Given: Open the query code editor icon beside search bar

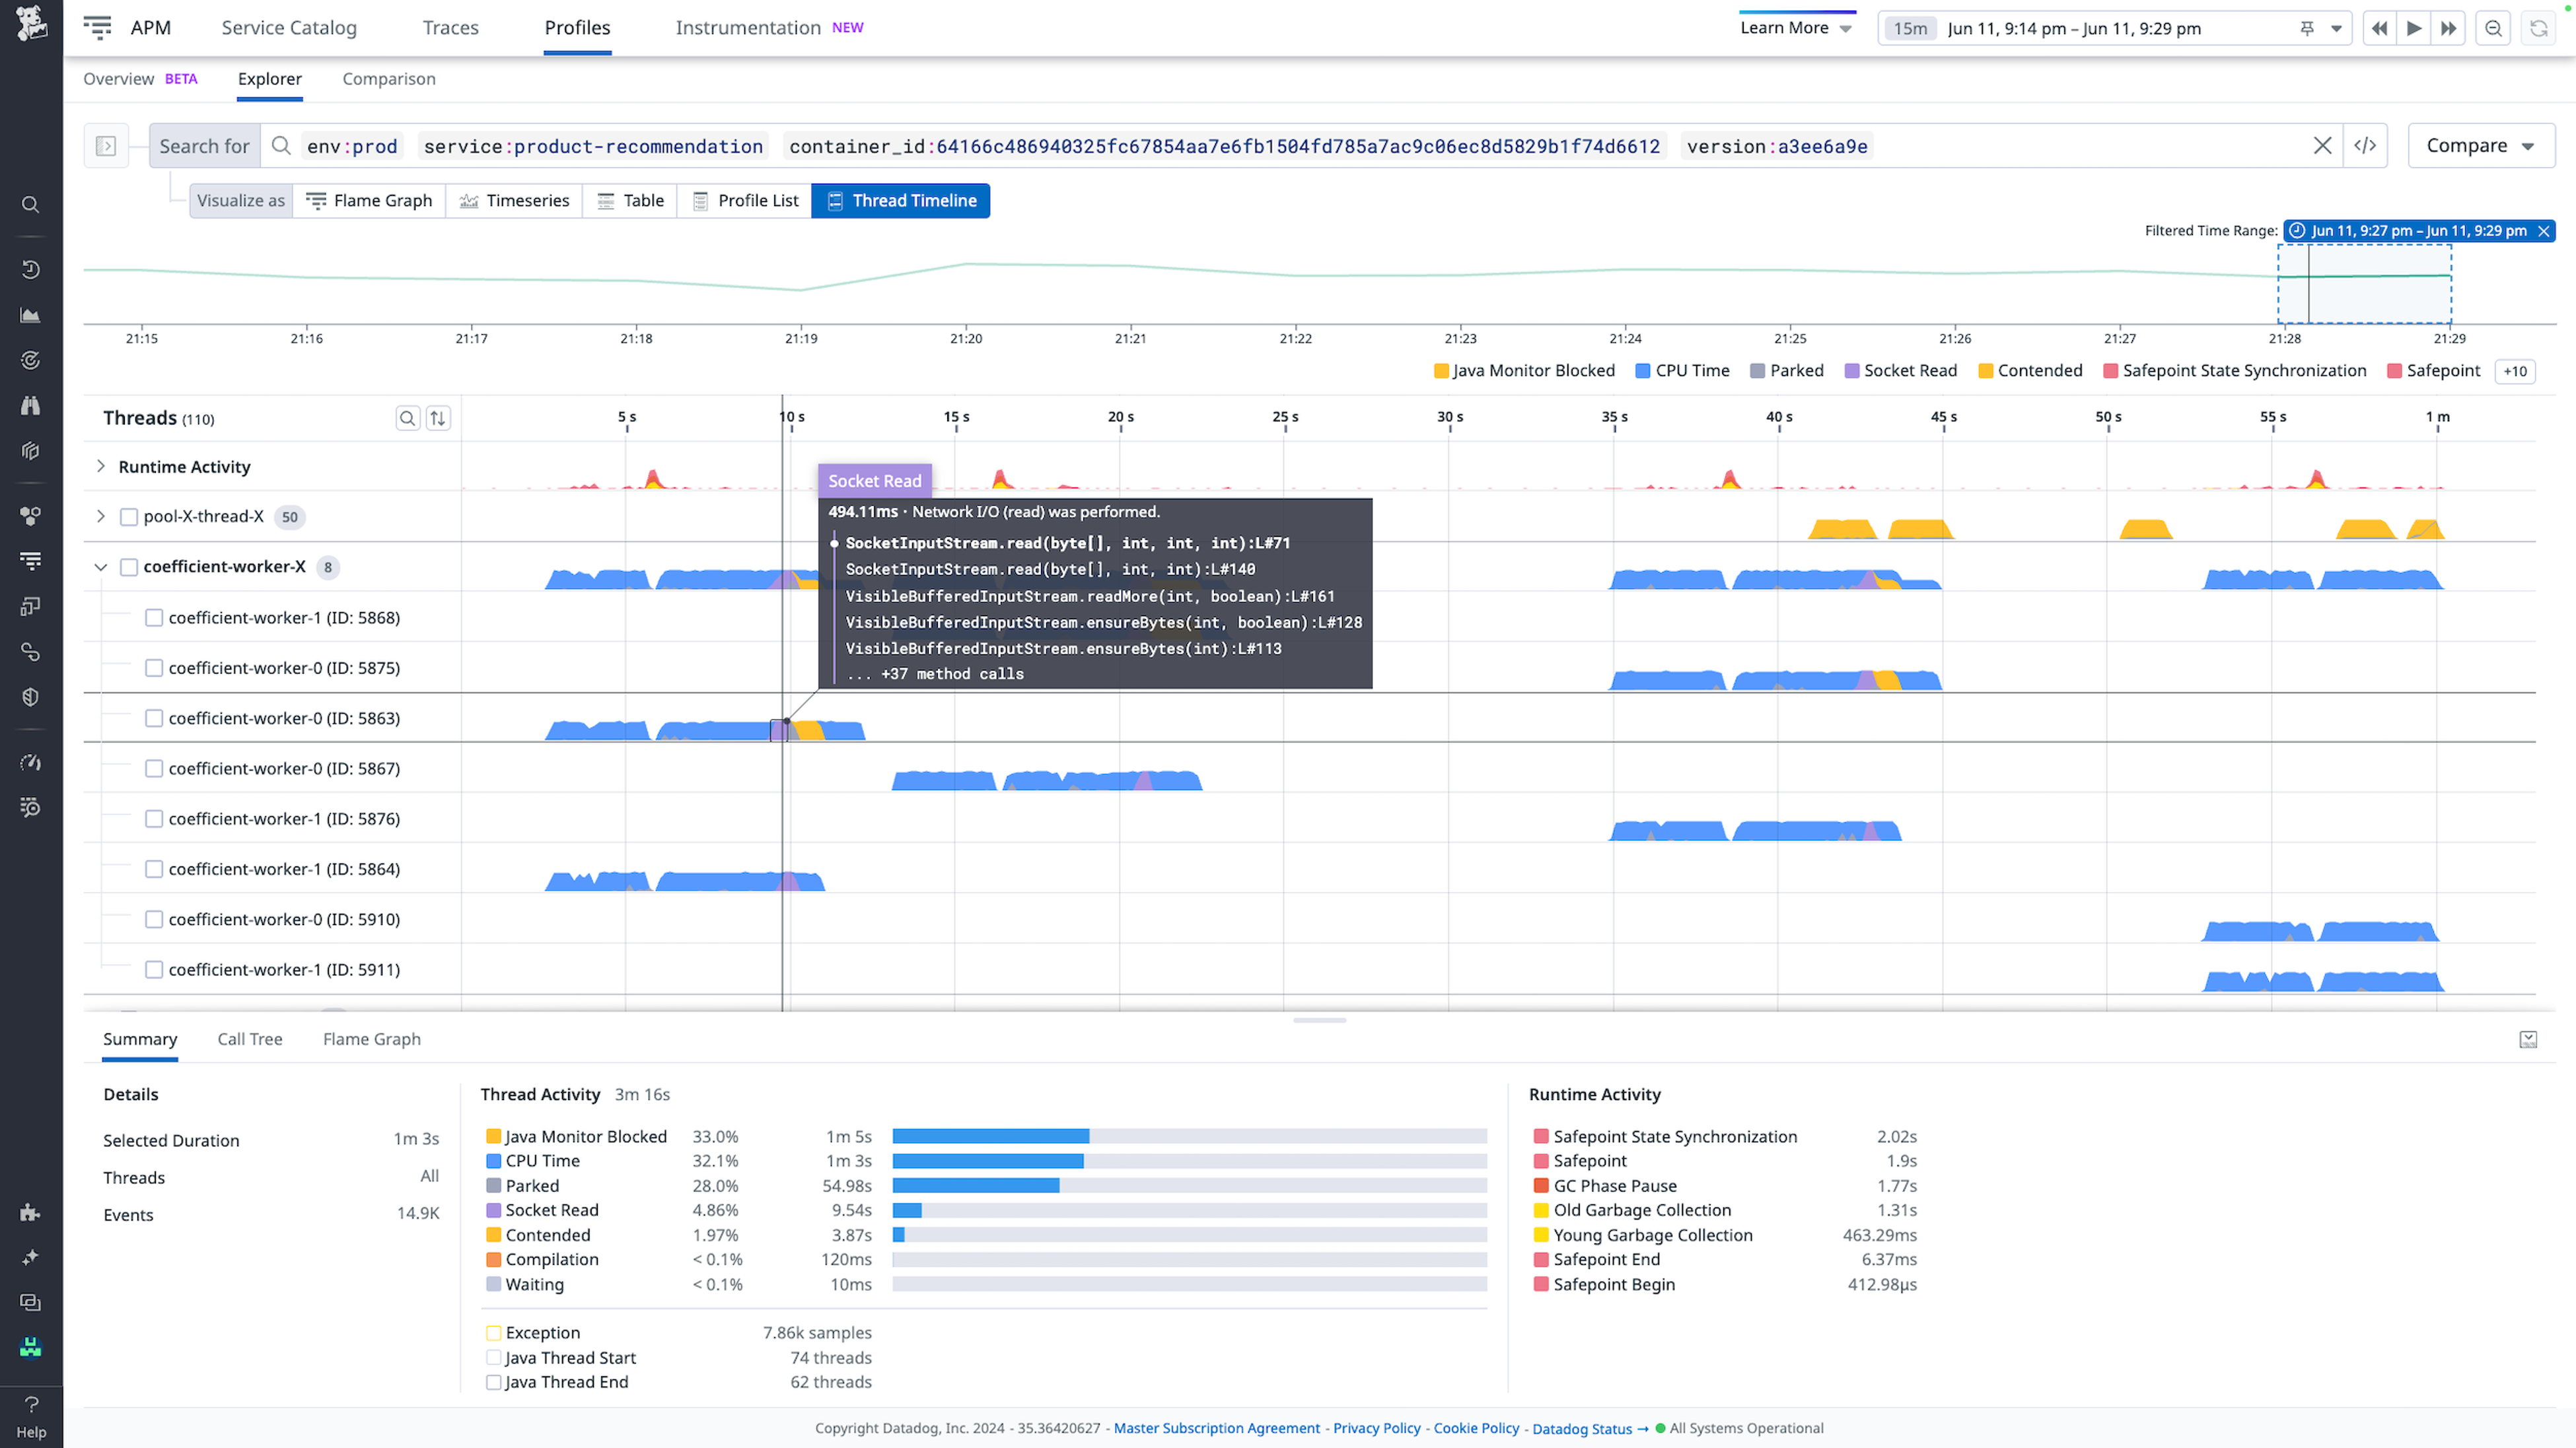Looking at the screenshot, I should coord(2366,146).
